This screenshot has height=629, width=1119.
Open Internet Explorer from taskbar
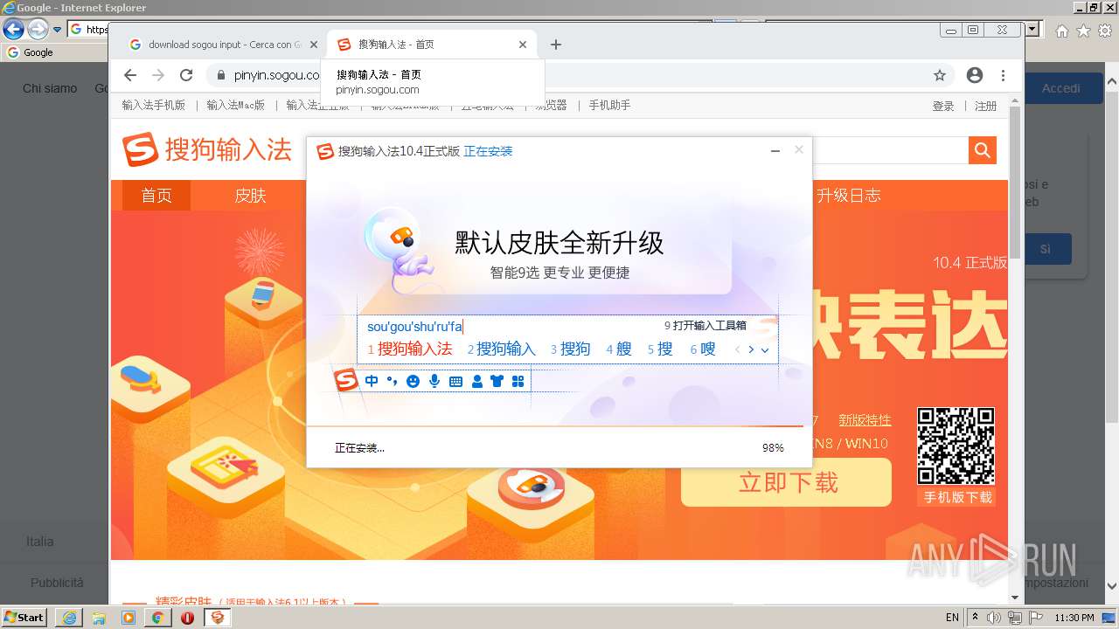pyautogui.click(x=69, y=618)
